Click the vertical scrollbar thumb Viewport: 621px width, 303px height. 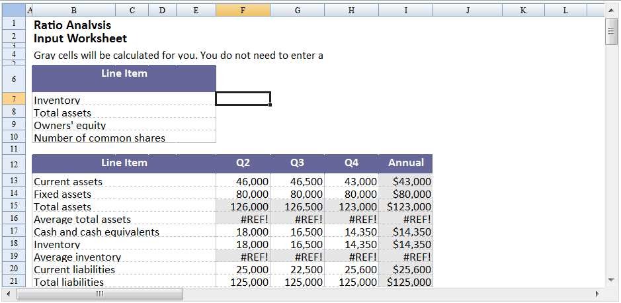[x=610, y=31]
